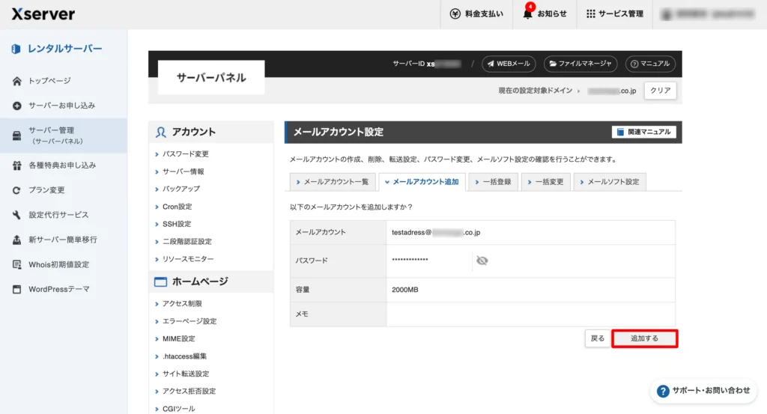Open the ファイルマネージャ button

(580, 64)
